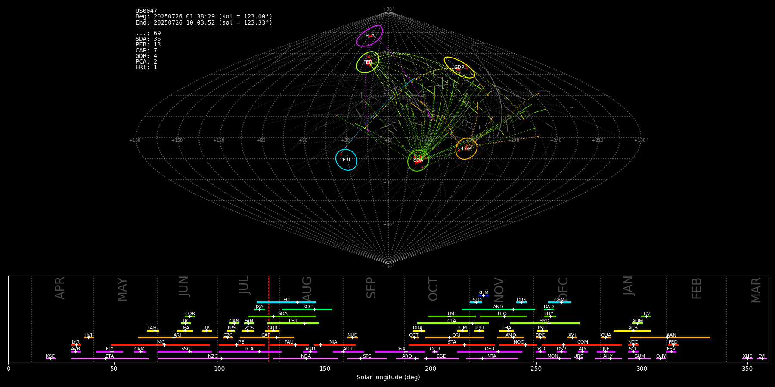Click the PCA radiant ellipse on the sky map
Image resolution: width=775 pixels, height=387 pixels.
369,36
